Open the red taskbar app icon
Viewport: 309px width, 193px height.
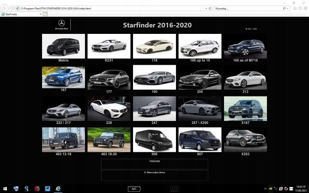pos(37,188)
